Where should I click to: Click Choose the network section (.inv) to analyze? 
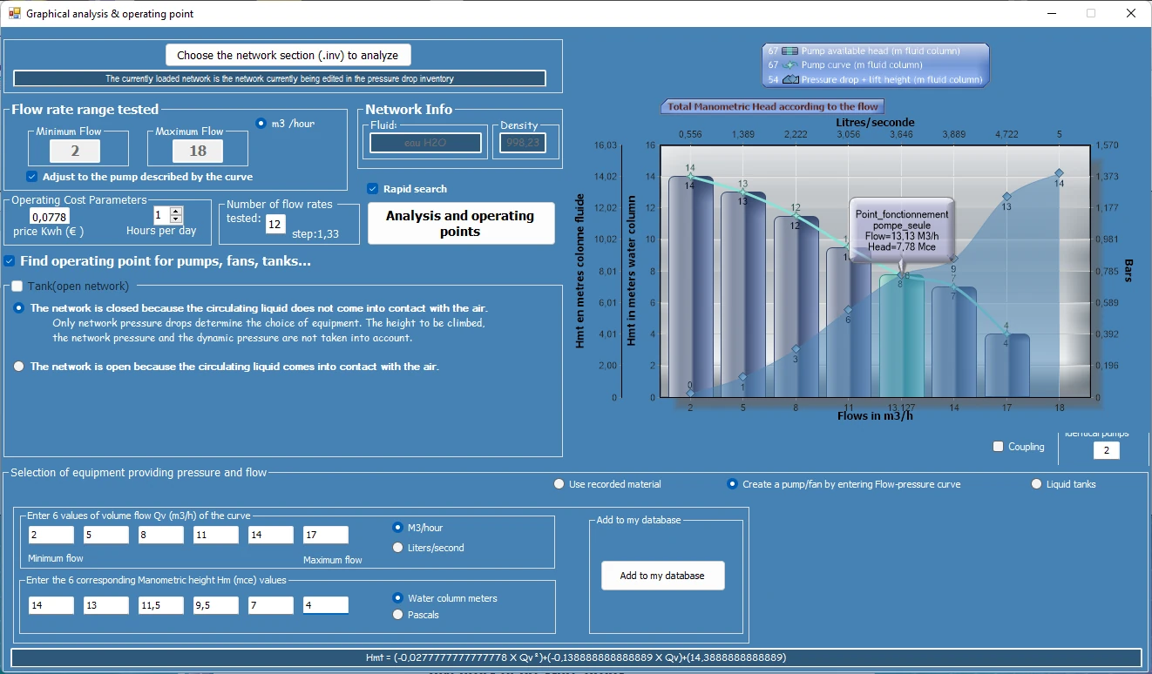tap(288, 55)
